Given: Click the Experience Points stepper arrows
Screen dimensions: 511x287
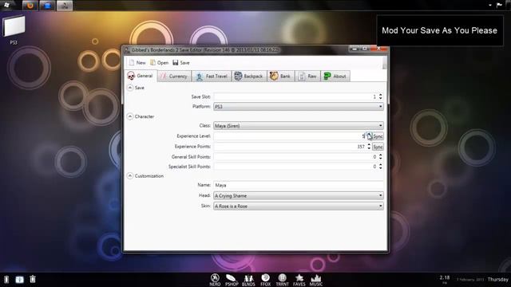Looking at the screenshot, I should coord(369,147).
